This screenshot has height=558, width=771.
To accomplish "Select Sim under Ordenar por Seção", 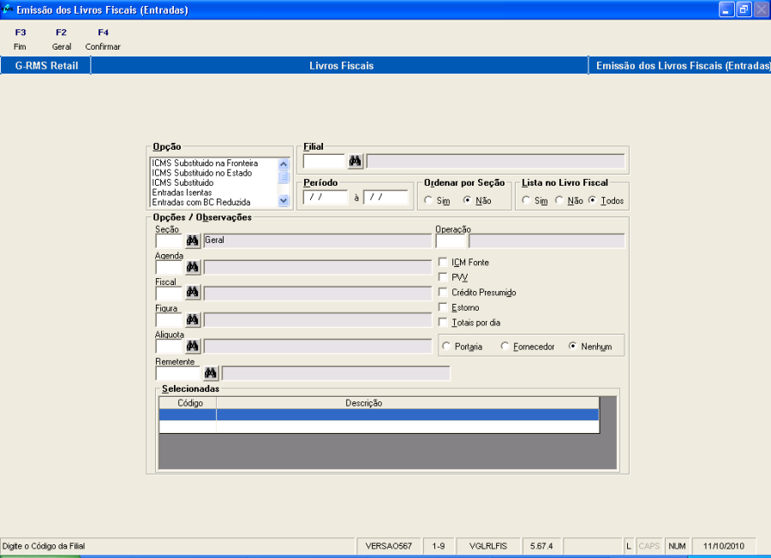I will (428, 200).
